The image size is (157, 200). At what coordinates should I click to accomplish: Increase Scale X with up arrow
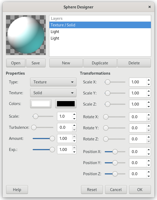coord(149,80)
